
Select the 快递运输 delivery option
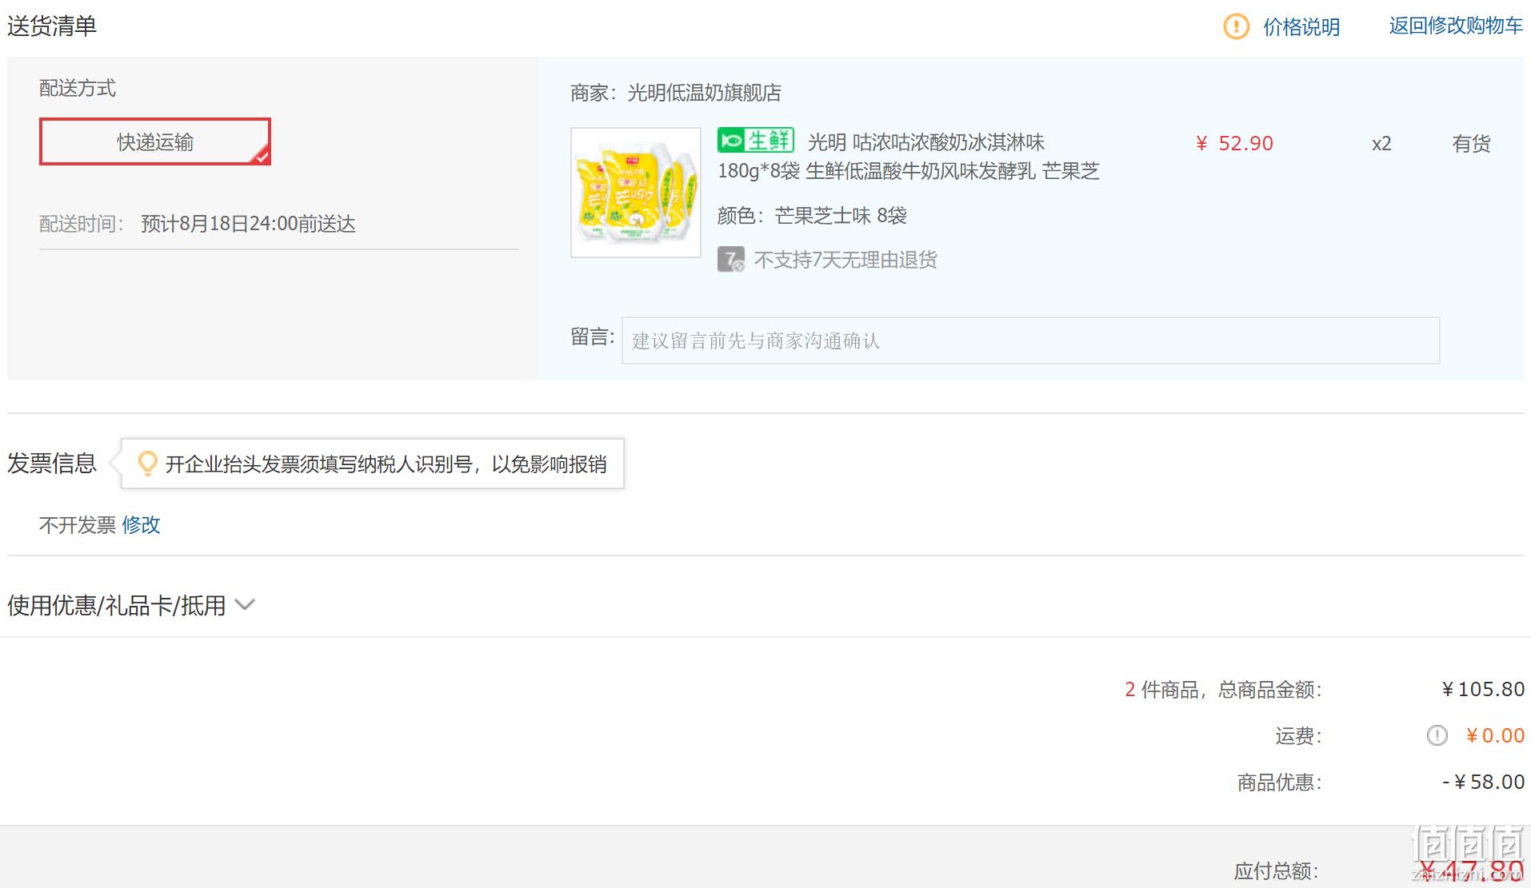155,141
